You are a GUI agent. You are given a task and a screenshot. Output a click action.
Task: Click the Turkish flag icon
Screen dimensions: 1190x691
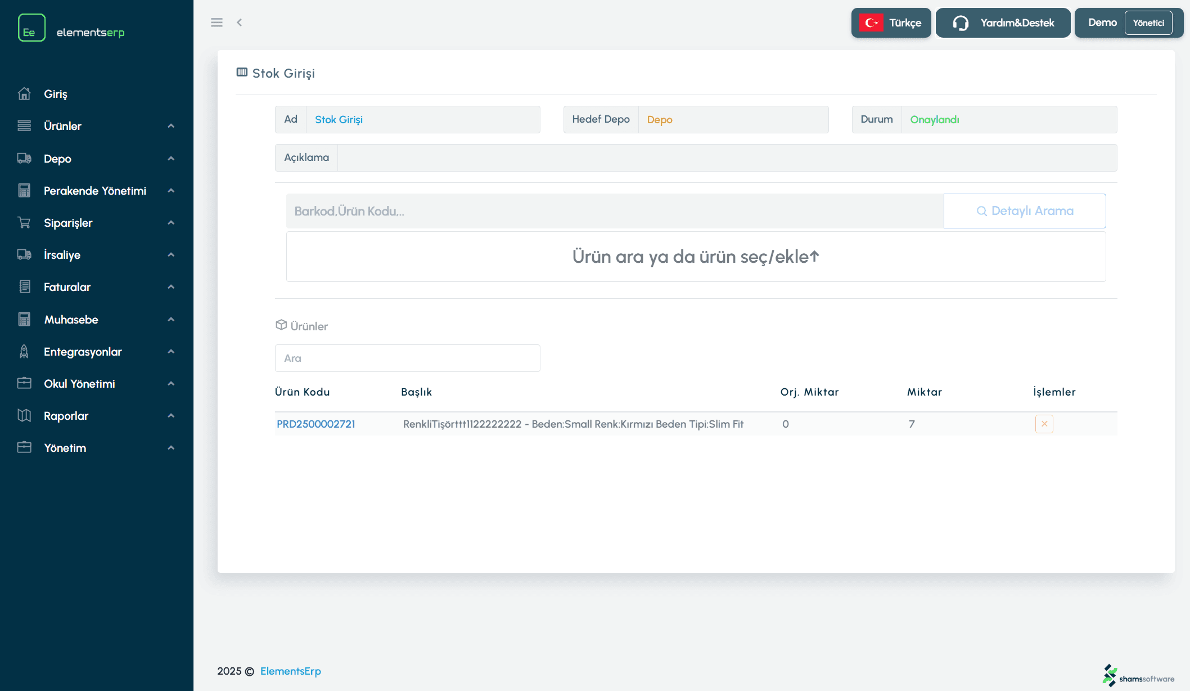871,23
